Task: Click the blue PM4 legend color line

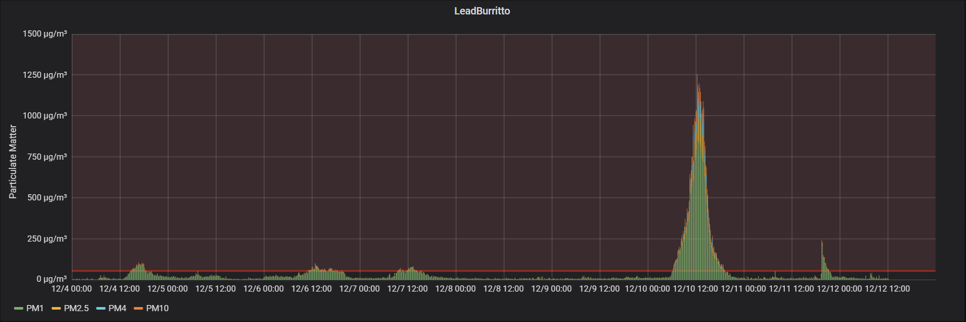Action: (x=101, y=309)
